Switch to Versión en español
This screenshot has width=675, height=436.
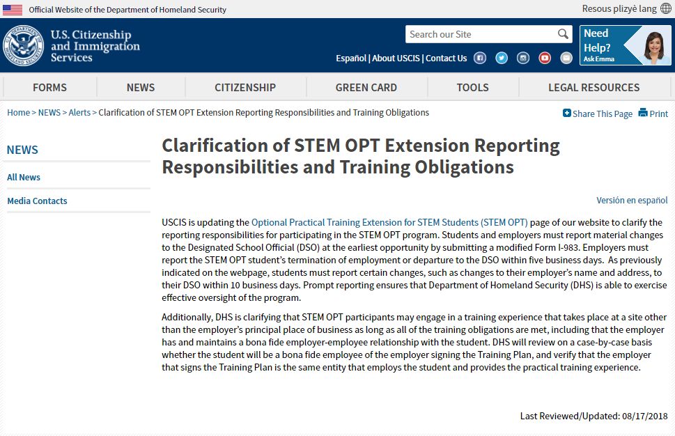coord(632,201)
